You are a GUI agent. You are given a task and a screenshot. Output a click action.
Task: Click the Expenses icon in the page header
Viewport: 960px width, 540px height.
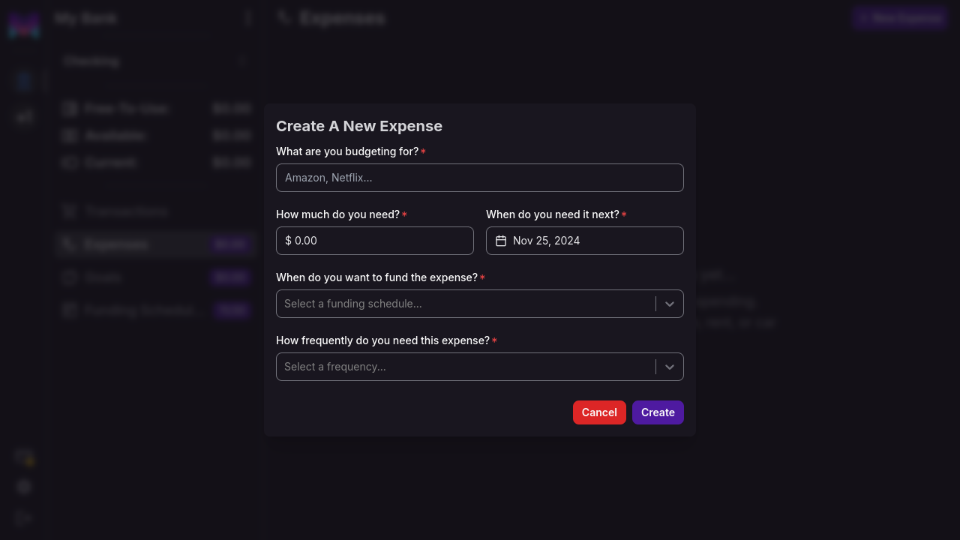283,18
